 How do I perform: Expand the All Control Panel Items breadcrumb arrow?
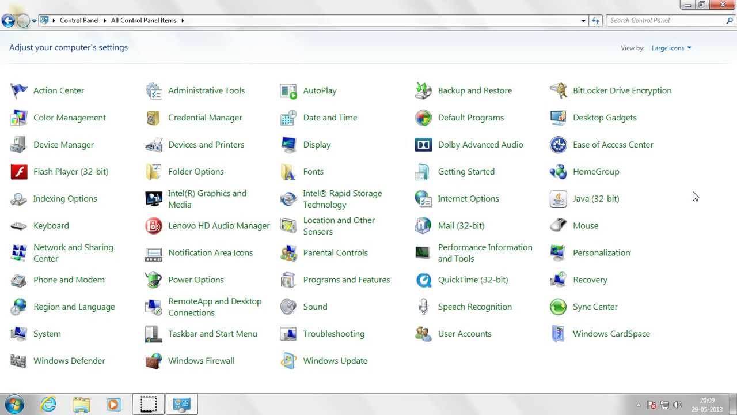point(183,21)
